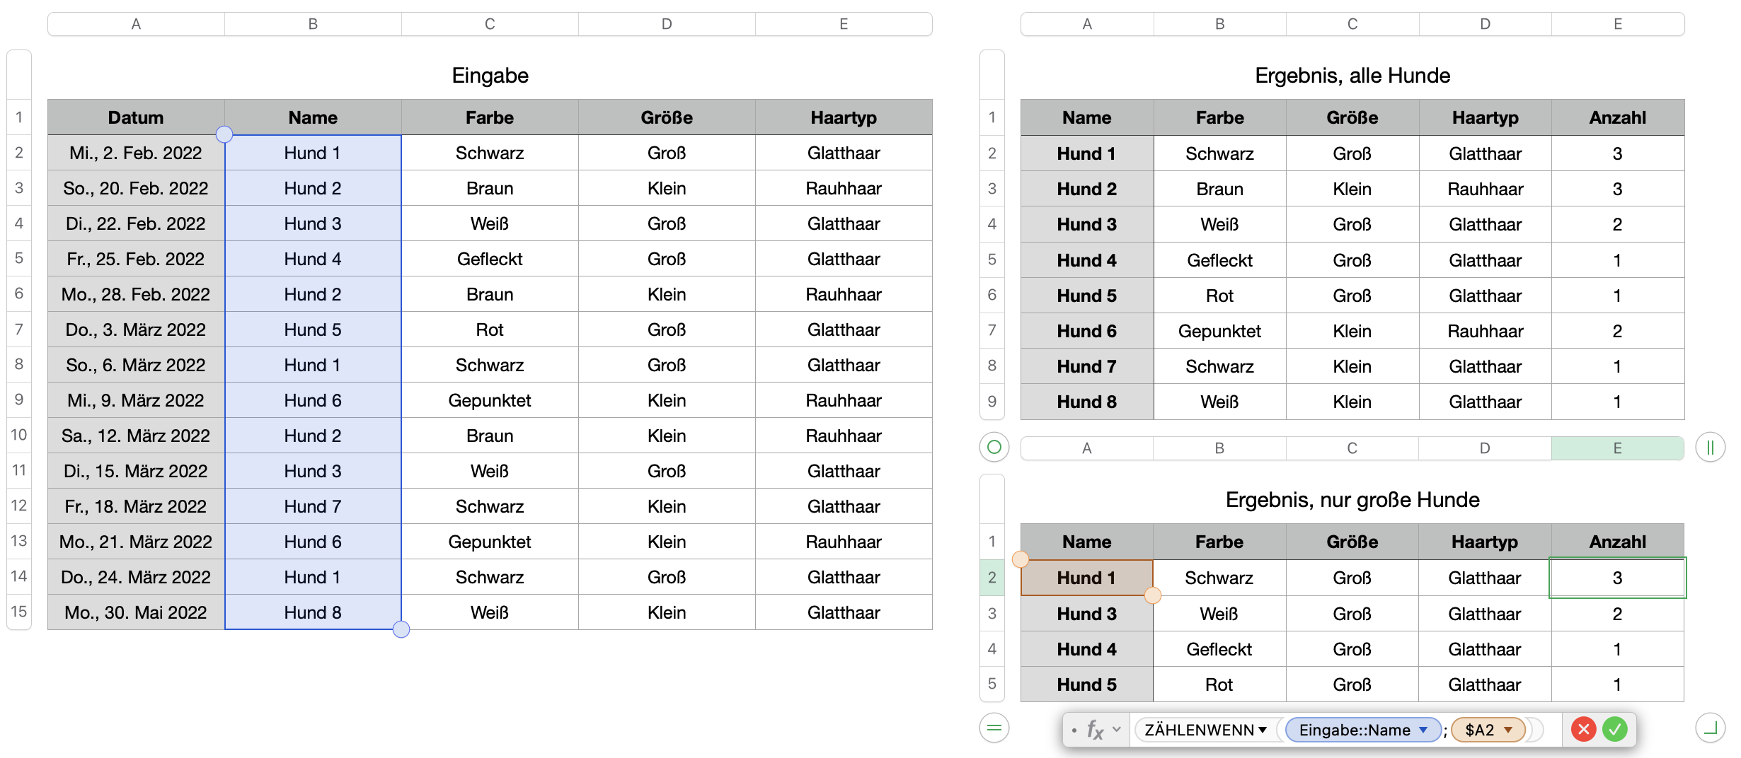Screen dimensions: 1741x758
Task: Click the date cell 'Mo., 30. Mai 2022'
Action: click(x=136, y=612)
